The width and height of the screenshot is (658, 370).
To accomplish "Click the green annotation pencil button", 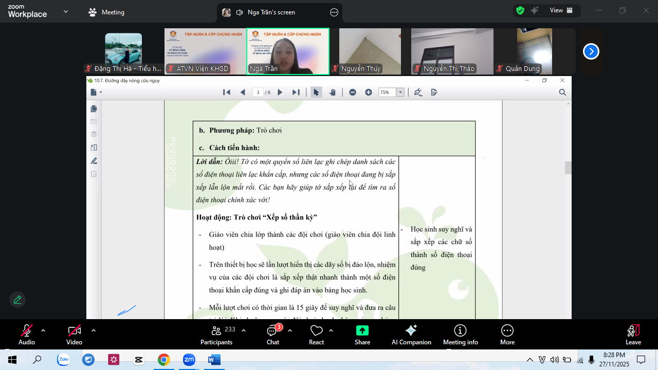I will coord(17,300).
